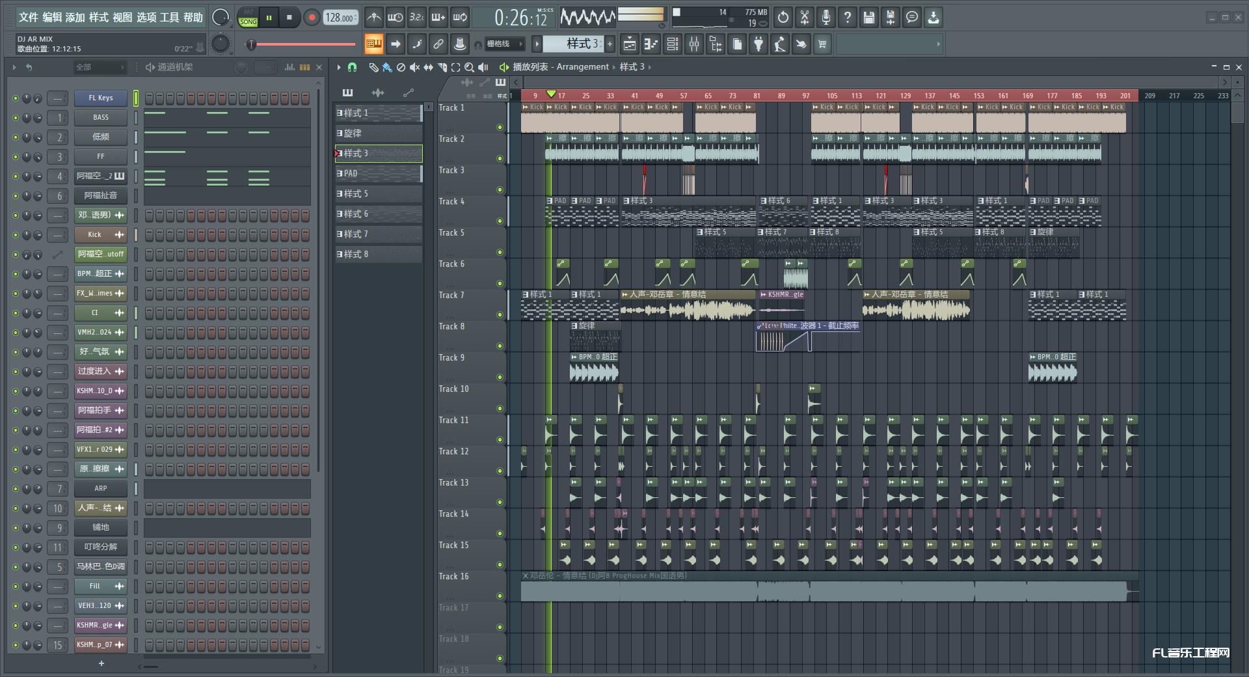Select the PAD pattern in picker

click(x=378, y=174)
